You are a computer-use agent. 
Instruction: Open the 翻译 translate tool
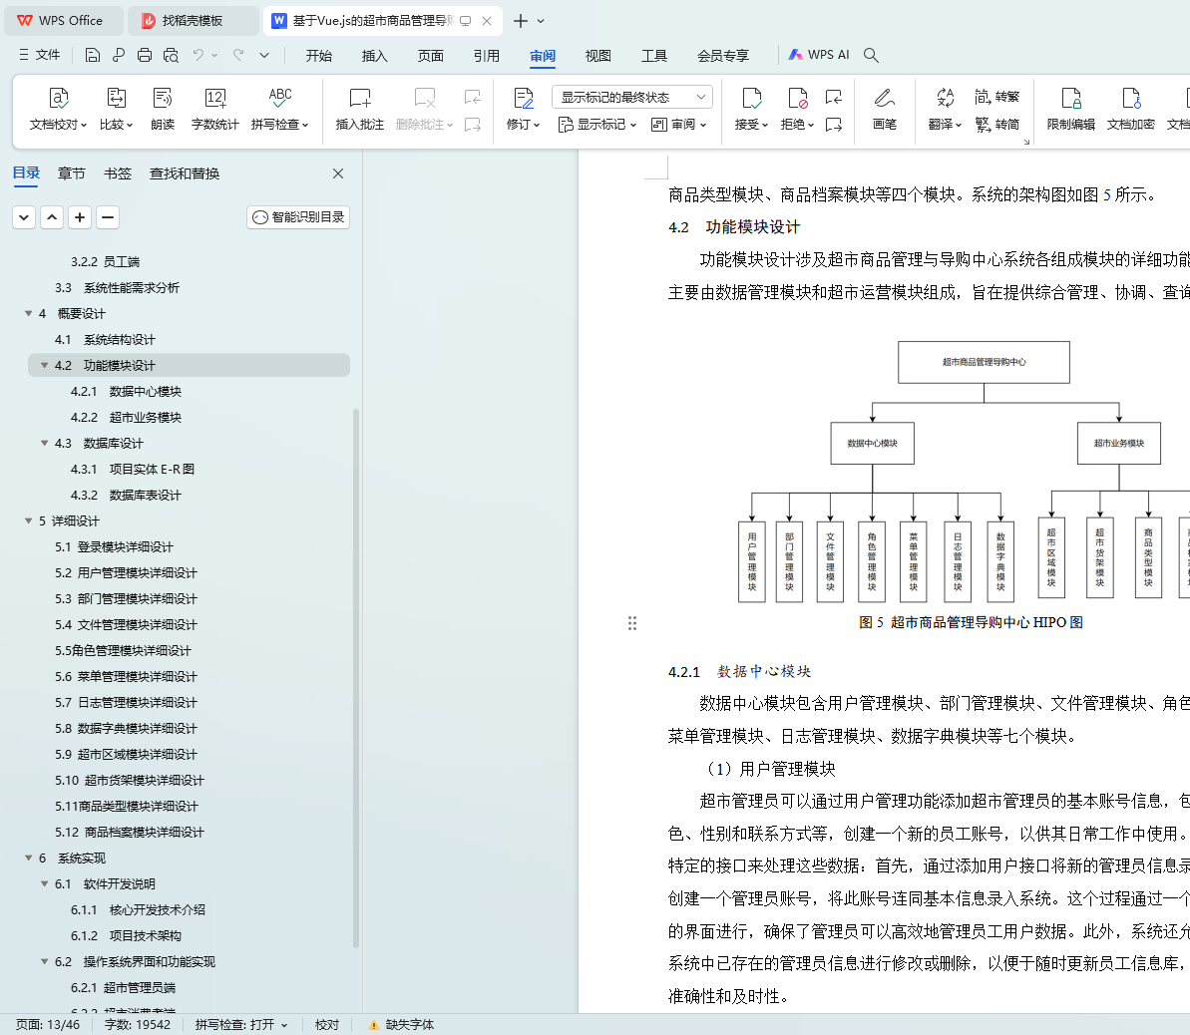[x=945, y=110]
